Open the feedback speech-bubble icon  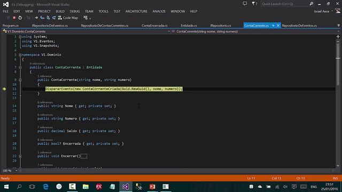click(x=245, y=4)
